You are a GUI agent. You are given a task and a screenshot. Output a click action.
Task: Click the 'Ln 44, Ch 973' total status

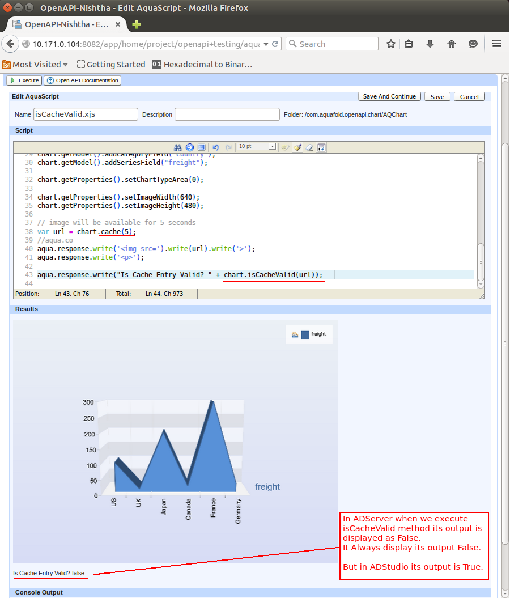click(x=164, y=294)
